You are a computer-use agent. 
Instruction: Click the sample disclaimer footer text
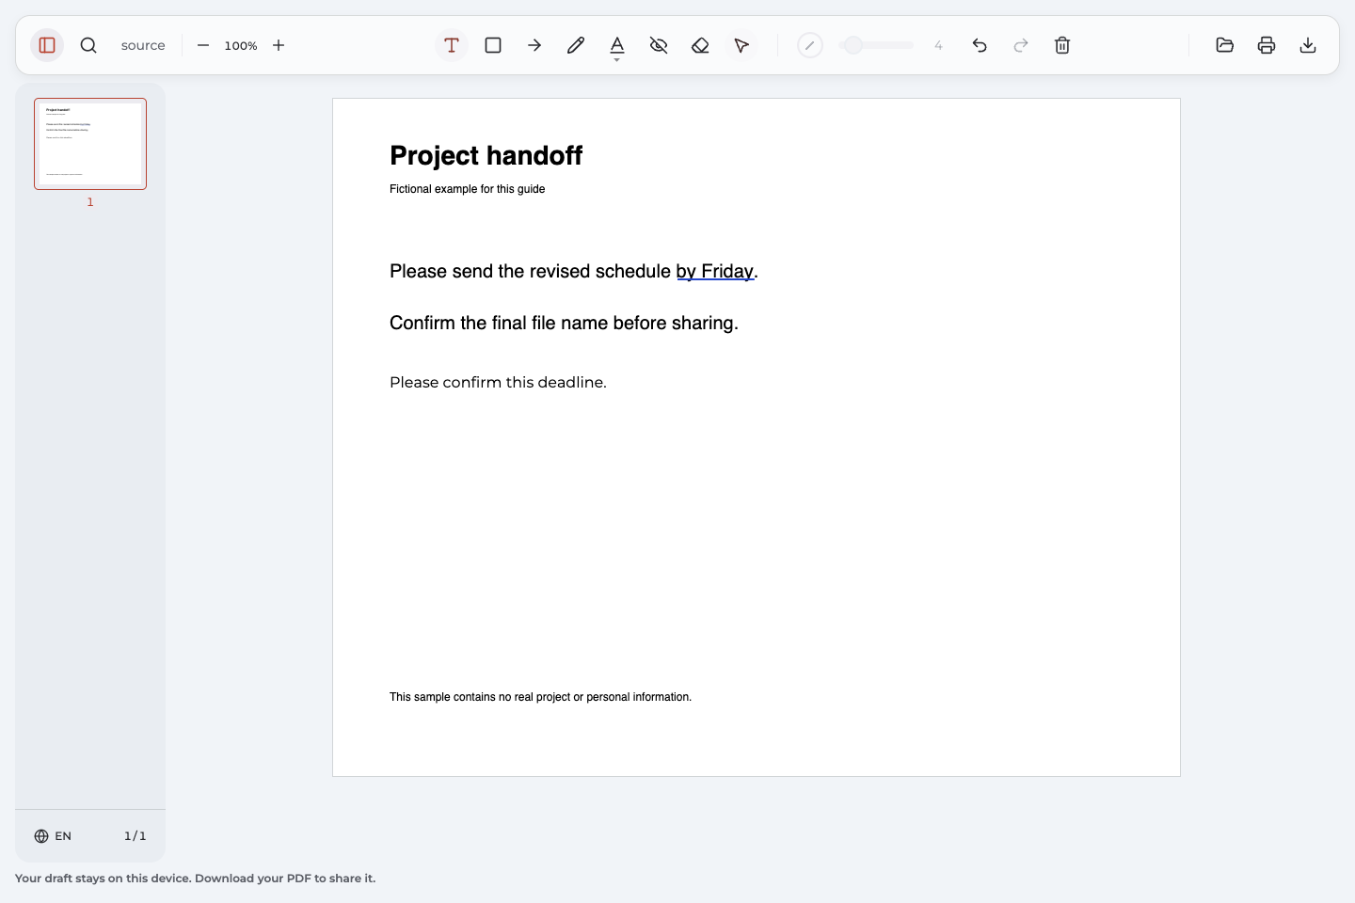[540, 697]
